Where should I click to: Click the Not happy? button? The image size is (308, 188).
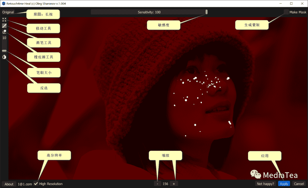click(x=266, y=184)
